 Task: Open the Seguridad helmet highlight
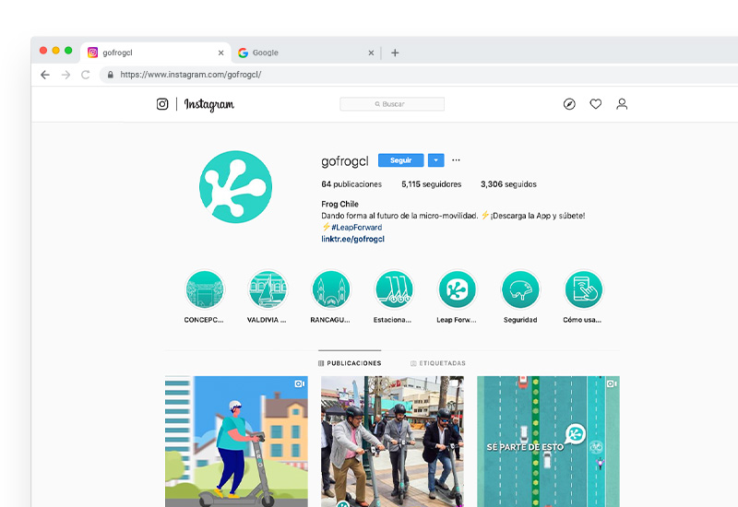tap(520, 289)
